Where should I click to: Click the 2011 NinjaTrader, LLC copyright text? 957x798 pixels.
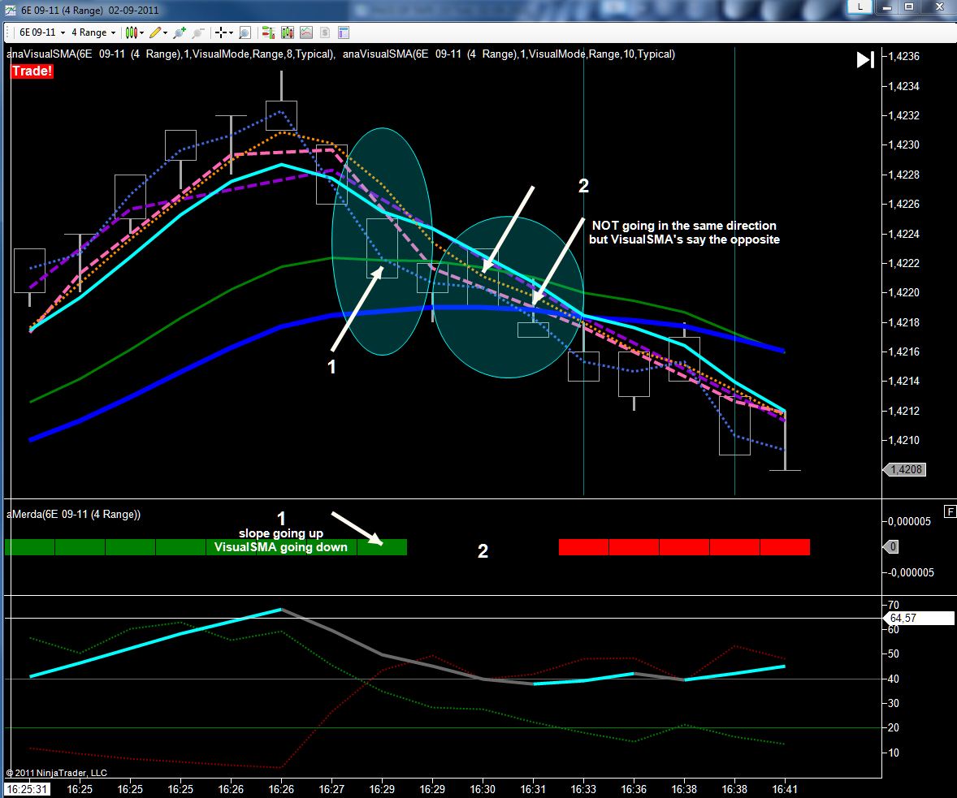pos(56,773)
